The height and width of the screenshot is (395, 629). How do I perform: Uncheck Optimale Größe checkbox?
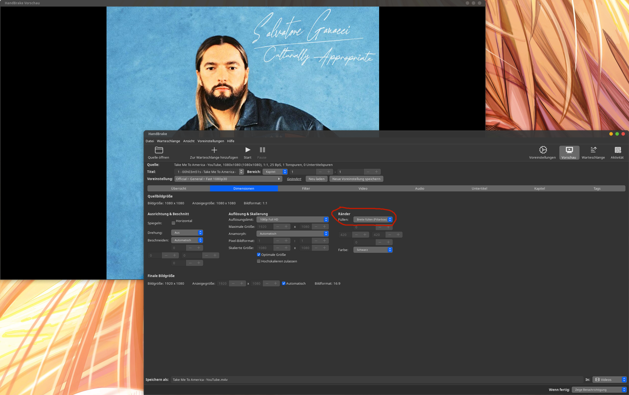click(x=259, y=255)
